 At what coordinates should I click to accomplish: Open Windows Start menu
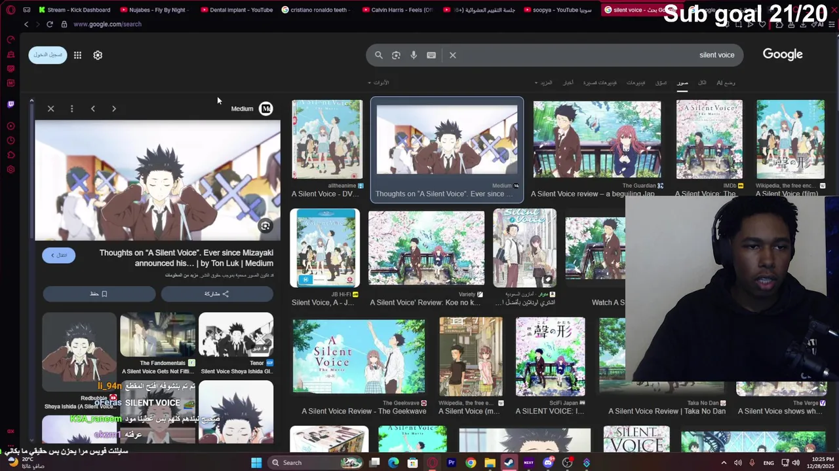256,462
